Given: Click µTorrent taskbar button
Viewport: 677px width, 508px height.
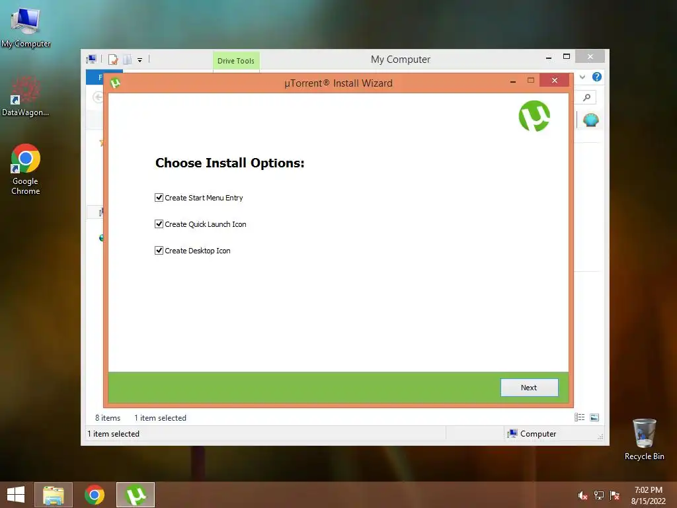Looking at the screenshot, I should tap(136, 495).
